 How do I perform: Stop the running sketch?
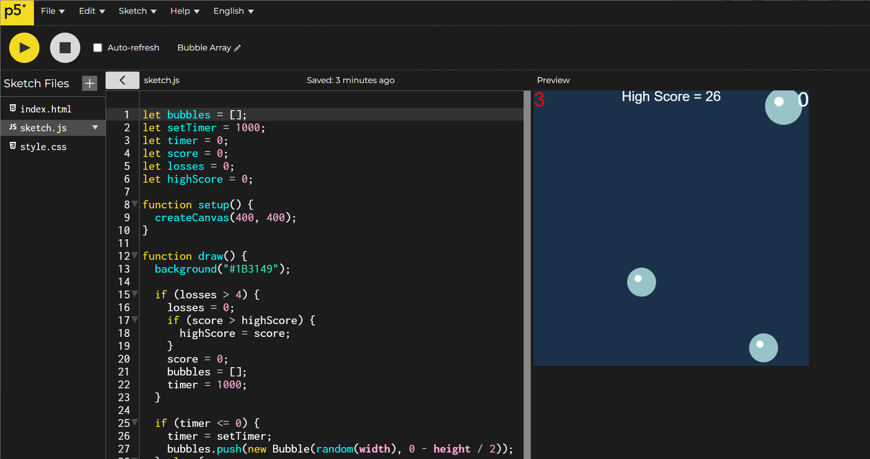click(x=65, y=48)
